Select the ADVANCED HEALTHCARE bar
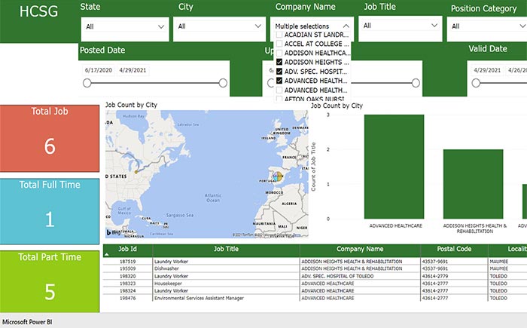This screenshot has height=328, width=527. pyautogui.click(x=394, y=167)
